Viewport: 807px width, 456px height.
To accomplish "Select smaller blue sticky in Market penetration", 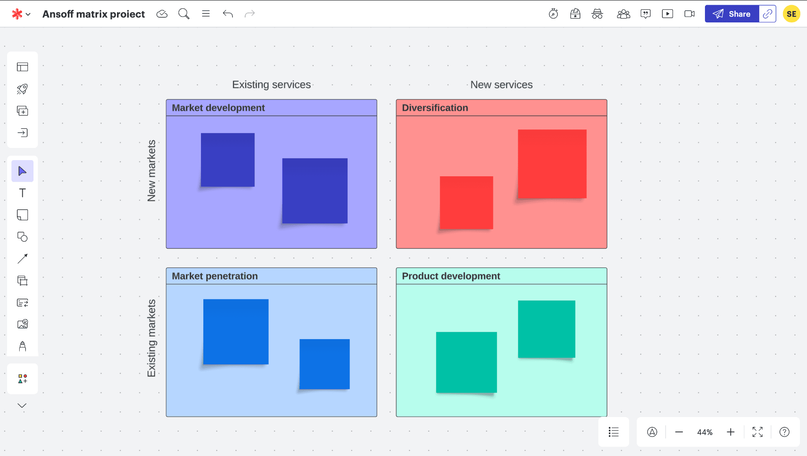I will (x=325, y=364).
